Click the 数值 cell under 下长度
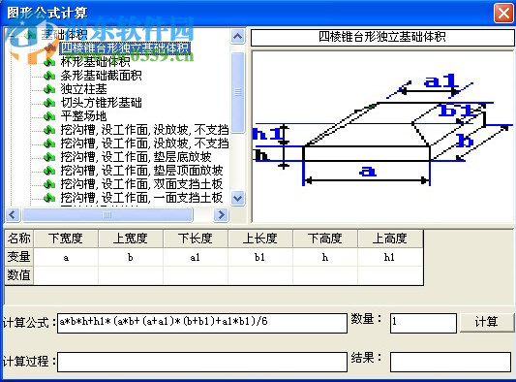 point(196,275)
